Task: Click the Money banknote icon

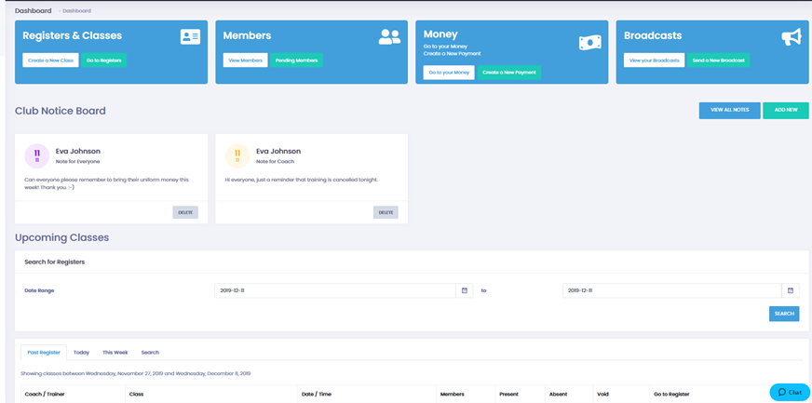Action: pos(589,43)
